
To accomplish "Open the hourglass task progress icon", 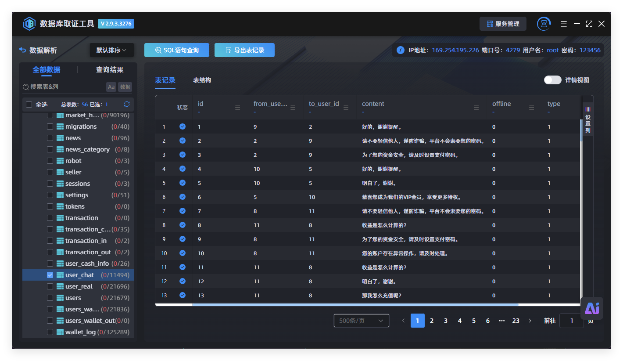I will pyautogui.click(x=544, y=24).
